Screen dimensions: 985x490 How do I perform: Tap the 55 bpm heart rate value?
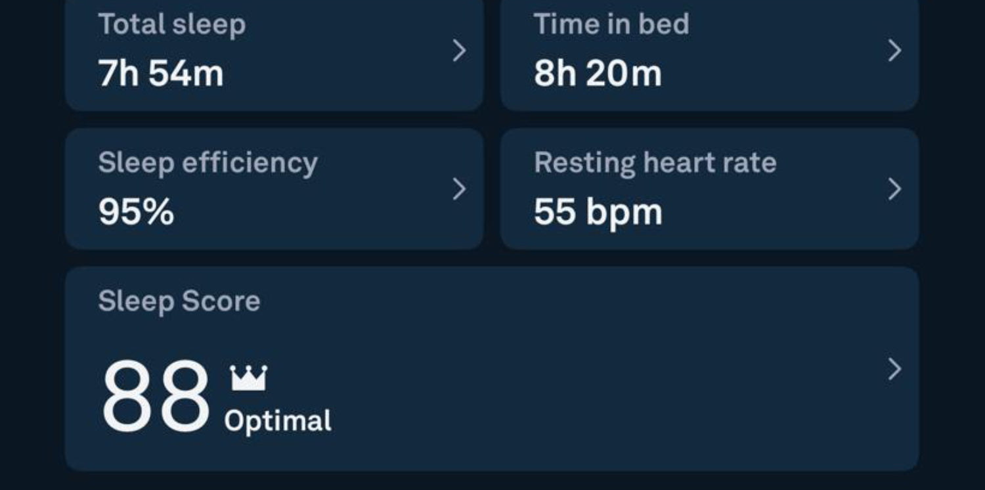pos(598,212)
